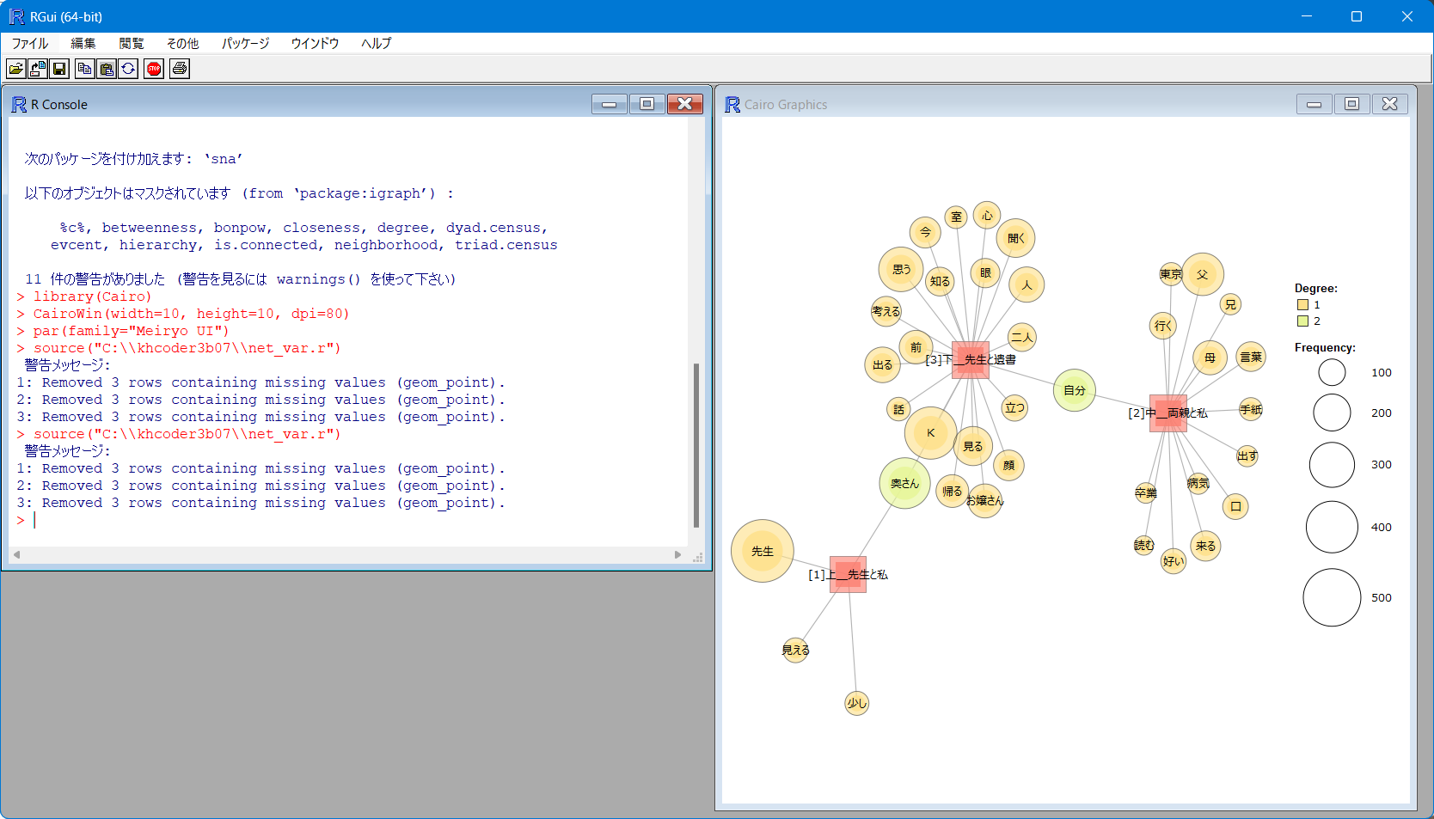This screenshot has width=1434, height=819.
Task: Open a script using the folder toolbar icon
Action: (x=15, y=69)
